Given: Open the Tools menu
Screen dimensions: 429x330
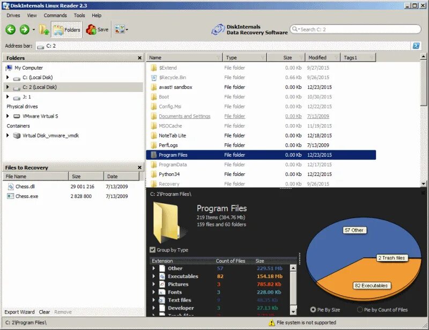Looking at the screenshot, I should (x=79, y=16).
